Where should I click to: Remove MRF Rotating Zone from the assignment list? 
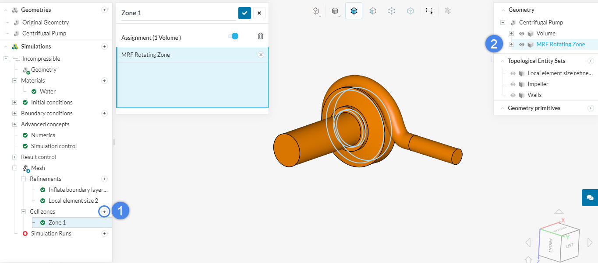pos(261,55)
